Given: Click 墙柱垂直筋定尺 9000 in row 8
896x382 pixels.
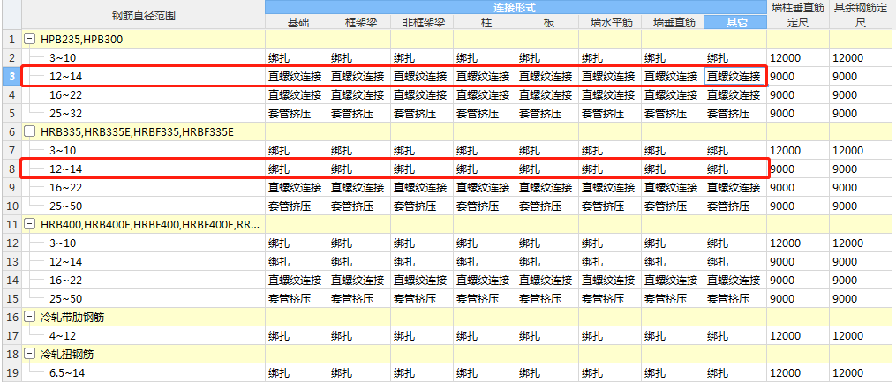Looking at the screenshot, I should [x=798, y=169].
